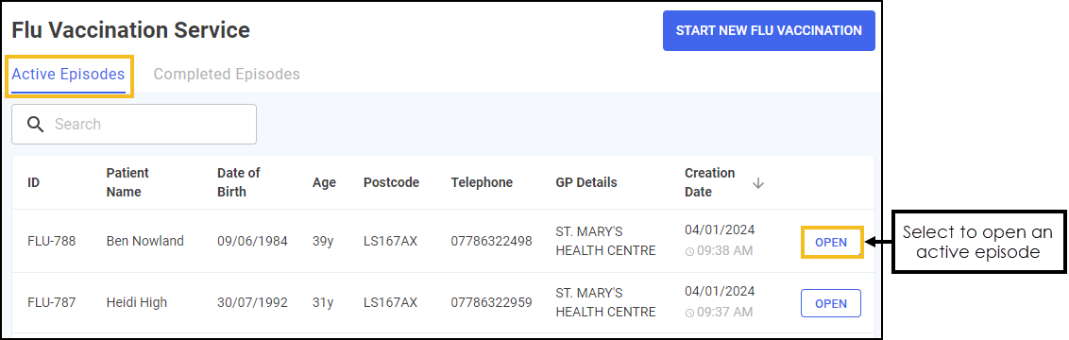Viewport: 1069px width, 340px height.
Task: Sort by the Creation Date column header
Action: (x=710, y=182)
